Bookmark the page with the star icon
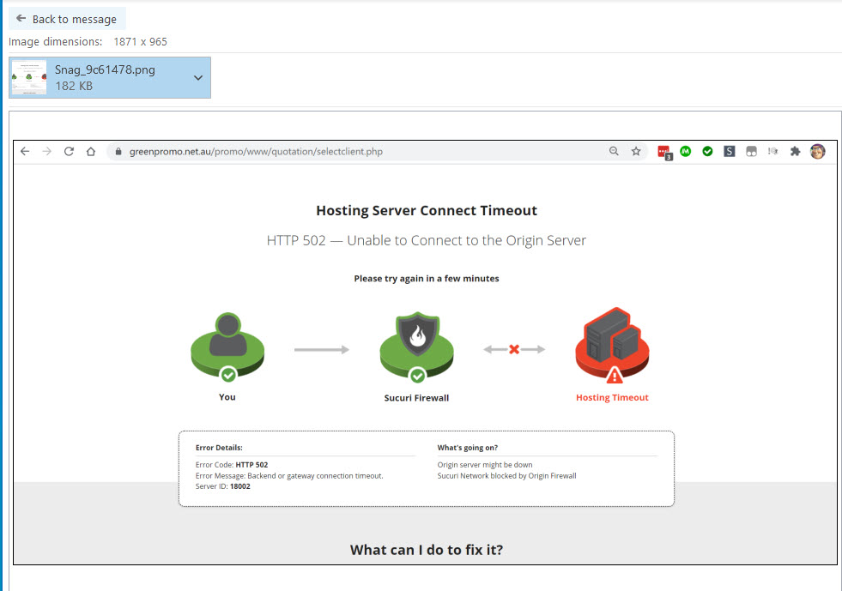This screenshot has height=591, width=842. point(636,152)
